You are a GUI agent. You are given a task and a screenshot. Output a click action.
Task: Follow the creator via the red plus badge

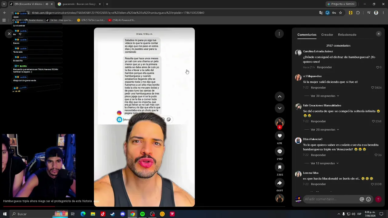[279, 127]
